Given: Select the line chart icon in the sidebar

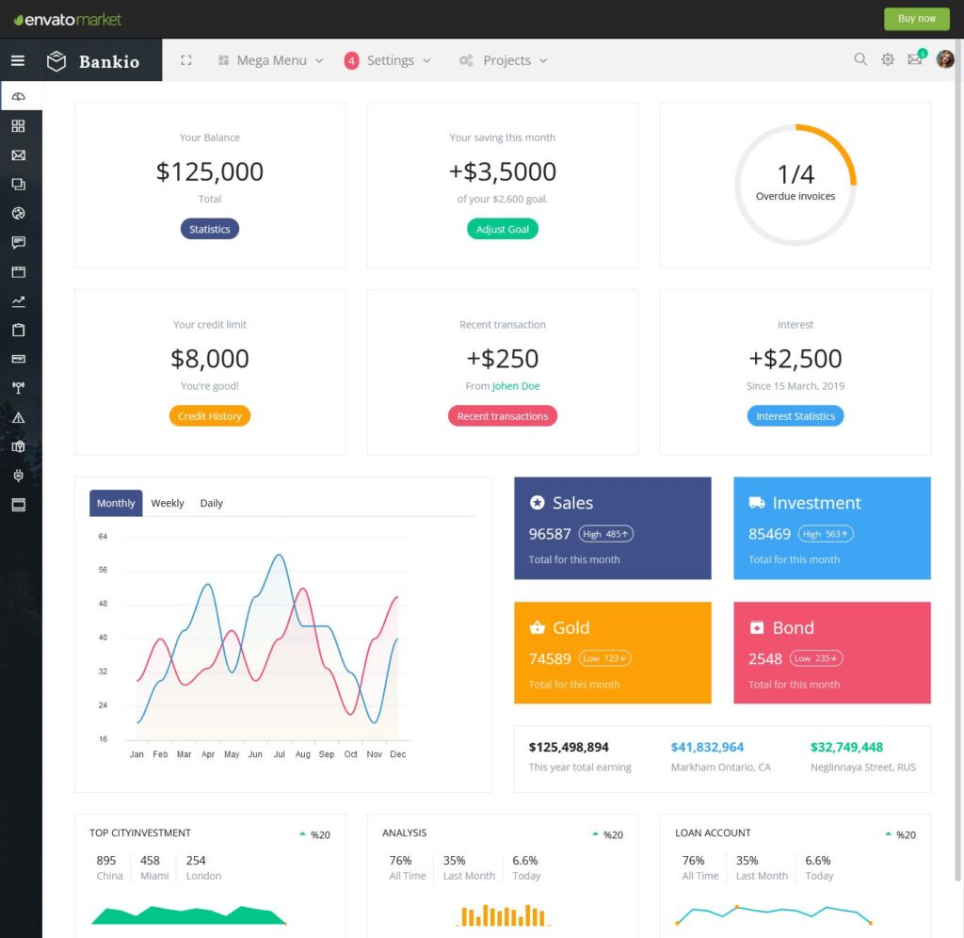Looking at the screenshot, I should [x=19, y=300].
